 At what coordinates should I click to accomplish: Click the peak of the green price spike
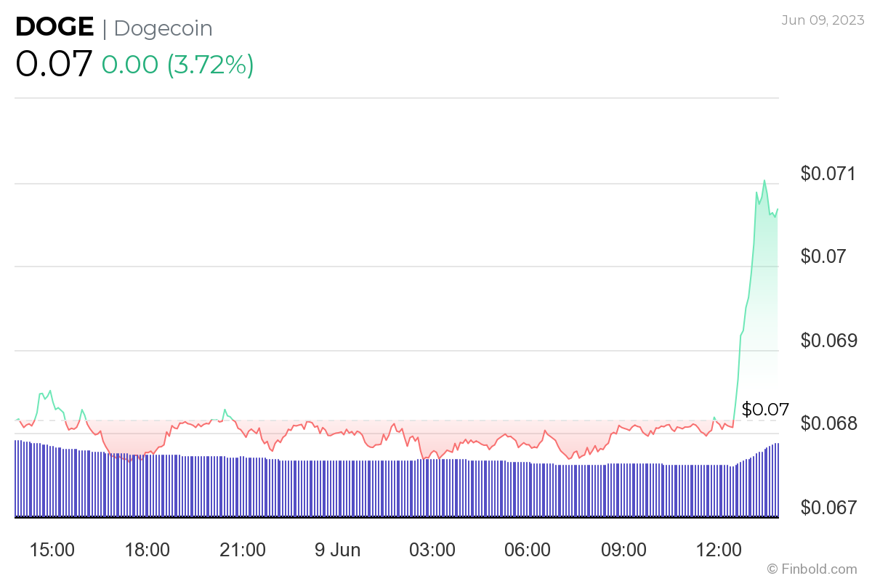(764, 180)
